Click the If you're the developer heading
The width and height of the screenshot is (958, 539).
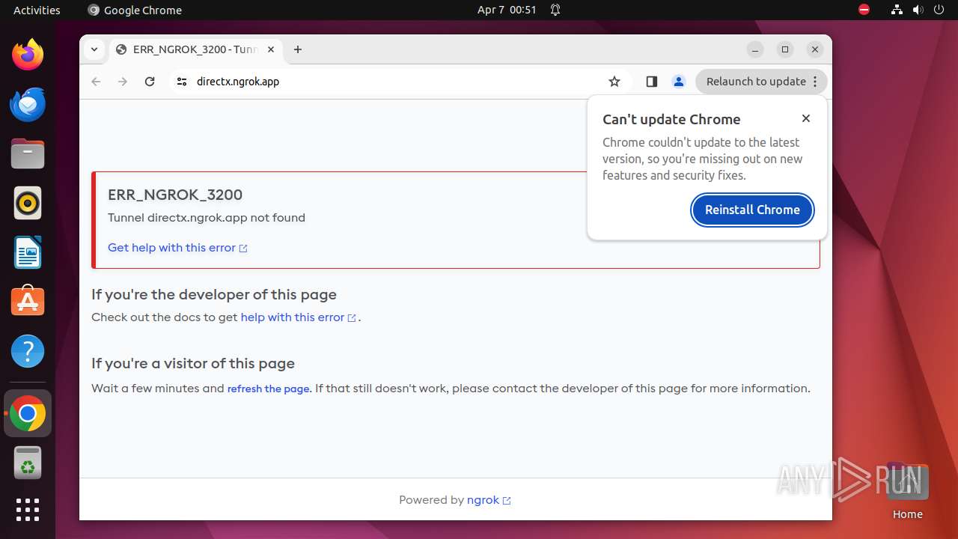click(x=214, y=294)
